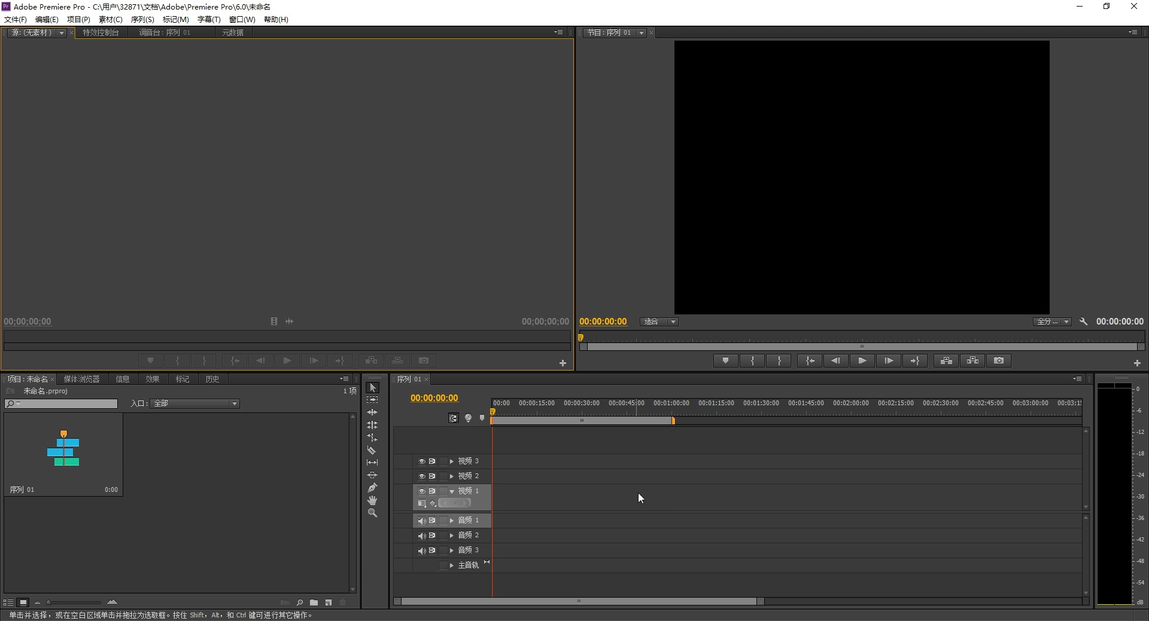Open Program monitor button editor plus icon

click(1137, 363)
